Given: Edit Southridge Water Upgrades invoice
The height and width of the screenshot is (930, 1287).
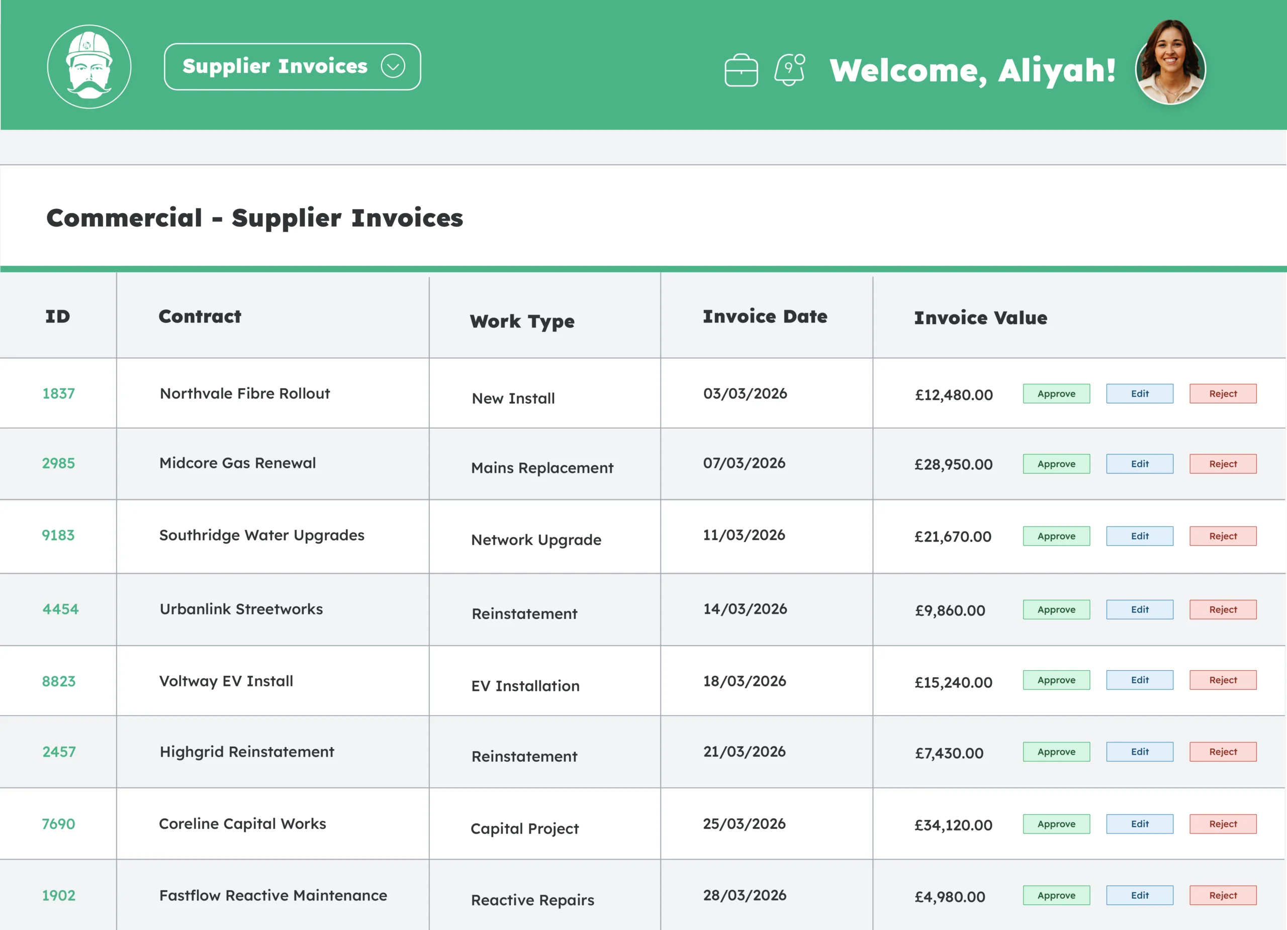Looking at the screenshot, I should click(1140, 536).
